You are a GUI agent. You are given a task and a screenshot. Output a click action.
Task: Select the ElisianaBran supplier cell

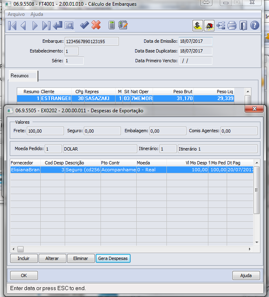coord(25,170)
